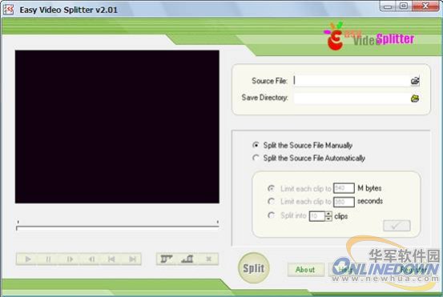Image resolution: width=443 pixels, height=297 pixels.
Task: Browse for Save Directory folder icon
Action: click(x=415, y=98)
